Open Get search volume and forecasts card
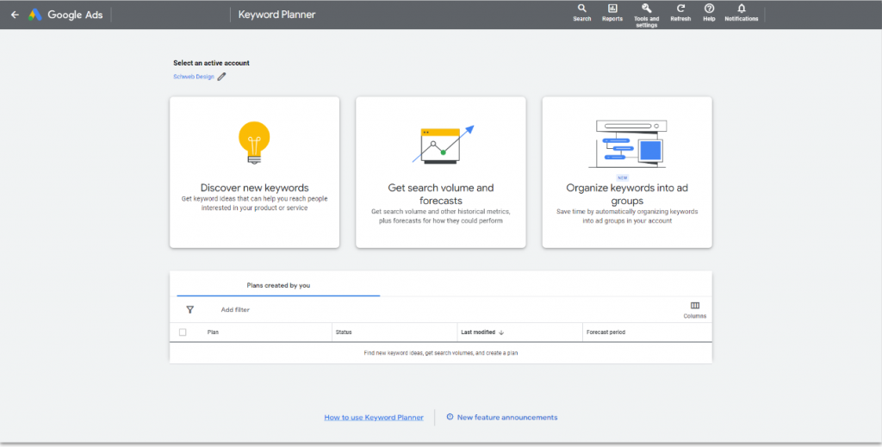Screen dimensions: 882x447 (x=440, y=172)
